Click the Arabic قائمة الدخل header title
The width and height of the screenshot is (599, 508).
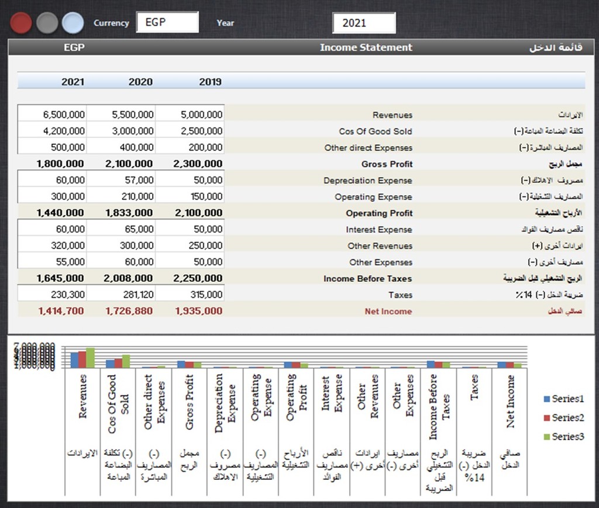[556, 47]
